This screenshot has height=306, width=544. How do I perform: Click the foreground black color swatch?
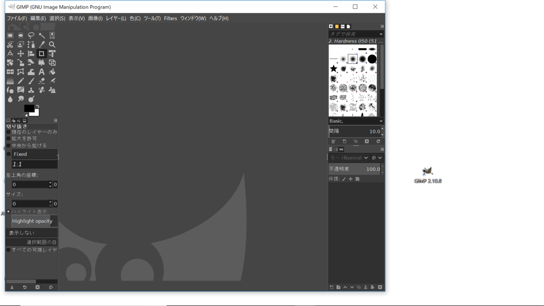click(x=29, y=108)
